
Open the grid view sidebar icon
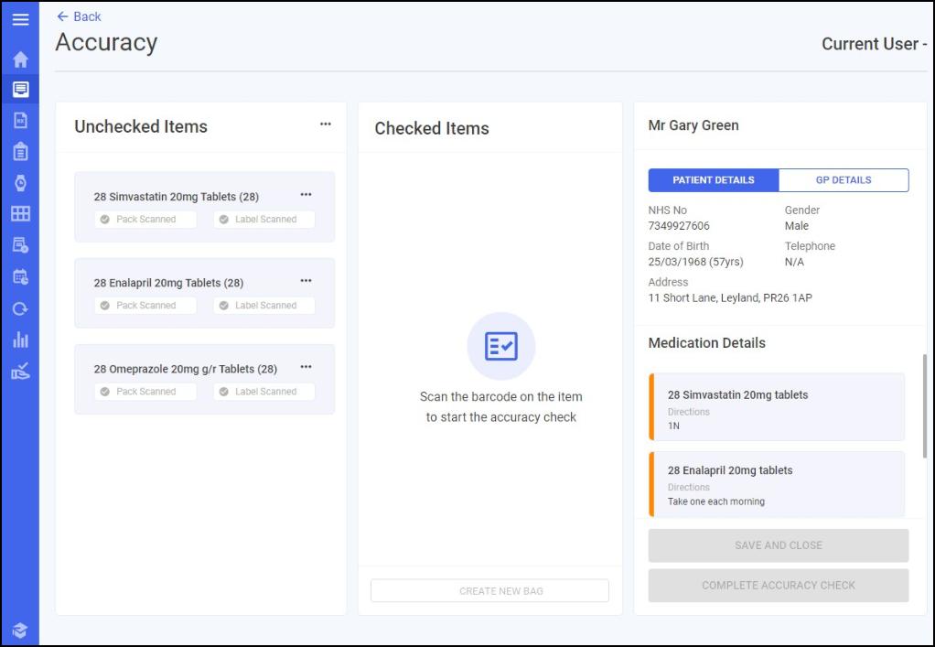pyautogui.click(x=20, y=213)
